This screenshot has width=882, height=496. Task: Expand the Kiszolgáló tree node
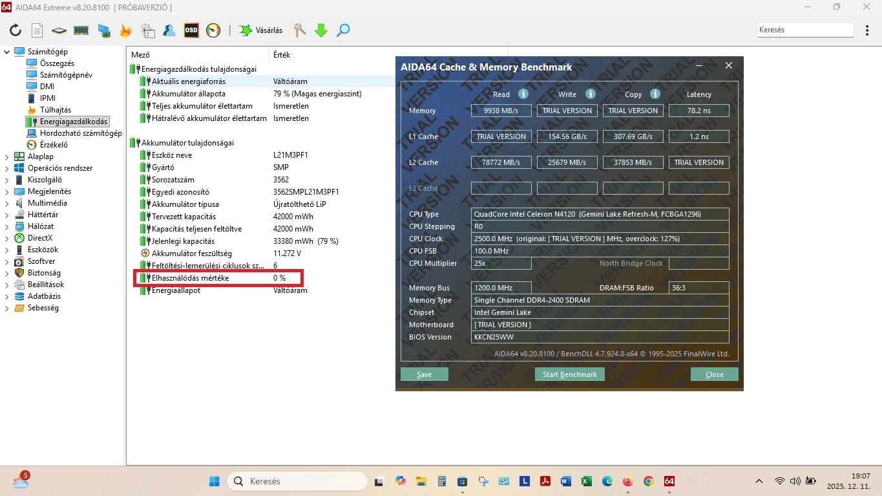pos(7,180)
